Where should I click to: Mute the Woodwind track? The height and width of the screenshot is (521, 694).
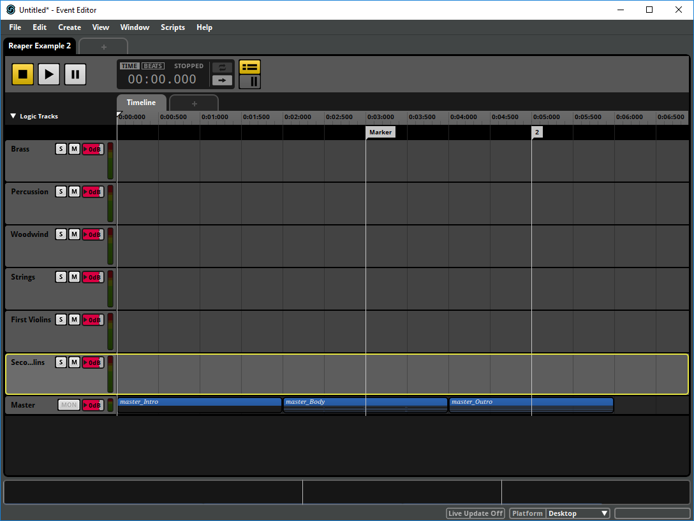(74, 234)
